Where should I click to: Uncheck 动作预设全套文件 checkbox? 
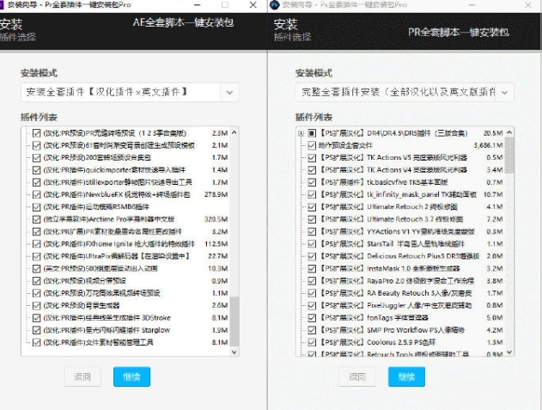coord(312,145)
